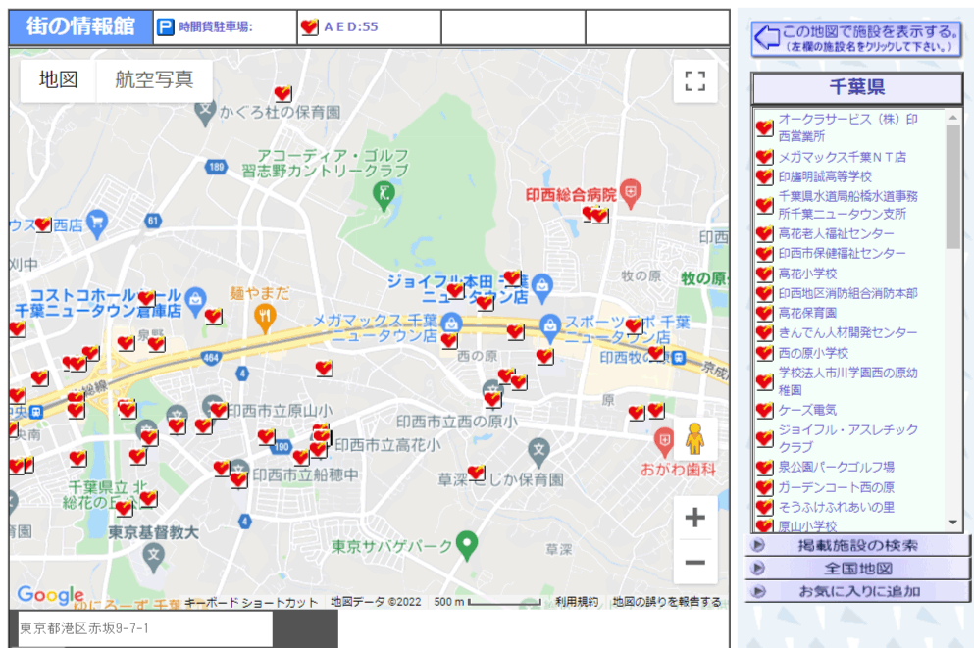Click the AED marker beside 草深 nursery
The height and width of the screenshot is (648, 974).
(x=477, y=473)
